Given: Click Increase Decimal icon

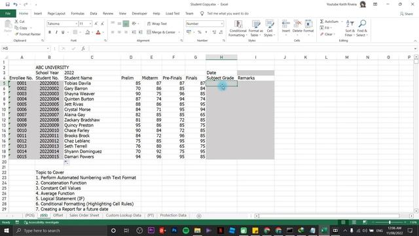Looking at the screenshot, I should click(214, 32).
